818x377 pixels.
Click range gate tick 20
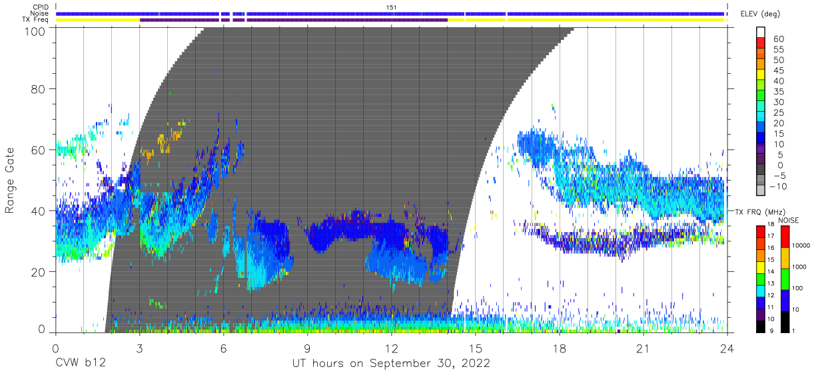click(x=39, y=272)
